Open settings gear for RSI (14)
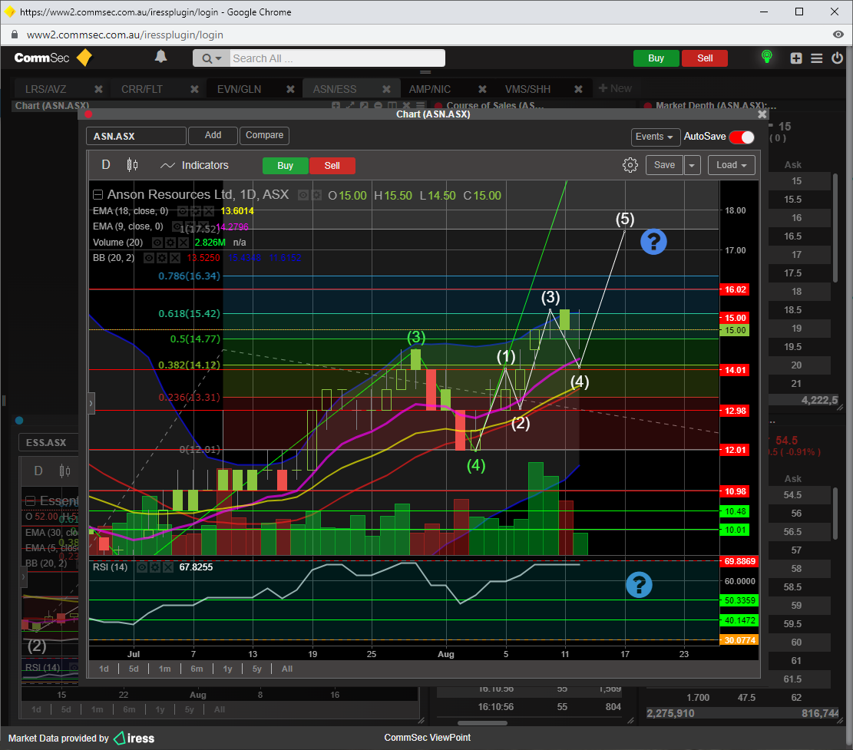This screenshot has height=750, width=853. tap(155, 567)
